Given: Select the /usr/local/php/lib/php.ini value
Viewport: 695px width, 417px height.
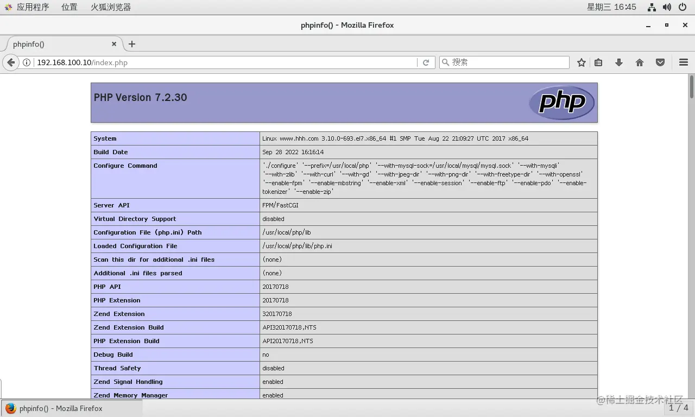Looking at the screenshot, I should [297, 246].
